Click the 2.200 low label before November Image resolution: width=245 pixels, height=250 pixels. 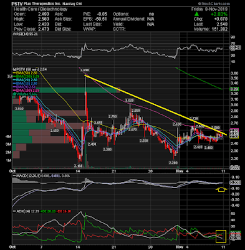pos(173,162)
